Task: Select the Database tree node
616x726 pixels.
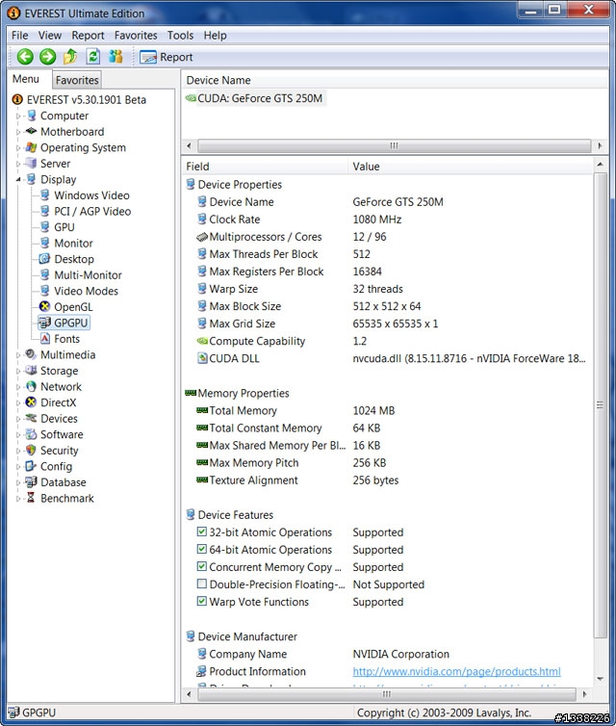Action: point(63,482)
